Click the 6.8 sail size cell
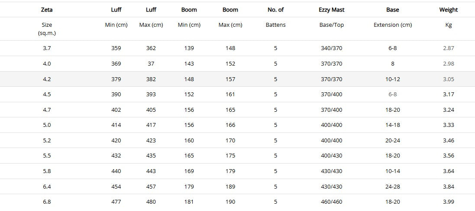 (x=47, y=202)
